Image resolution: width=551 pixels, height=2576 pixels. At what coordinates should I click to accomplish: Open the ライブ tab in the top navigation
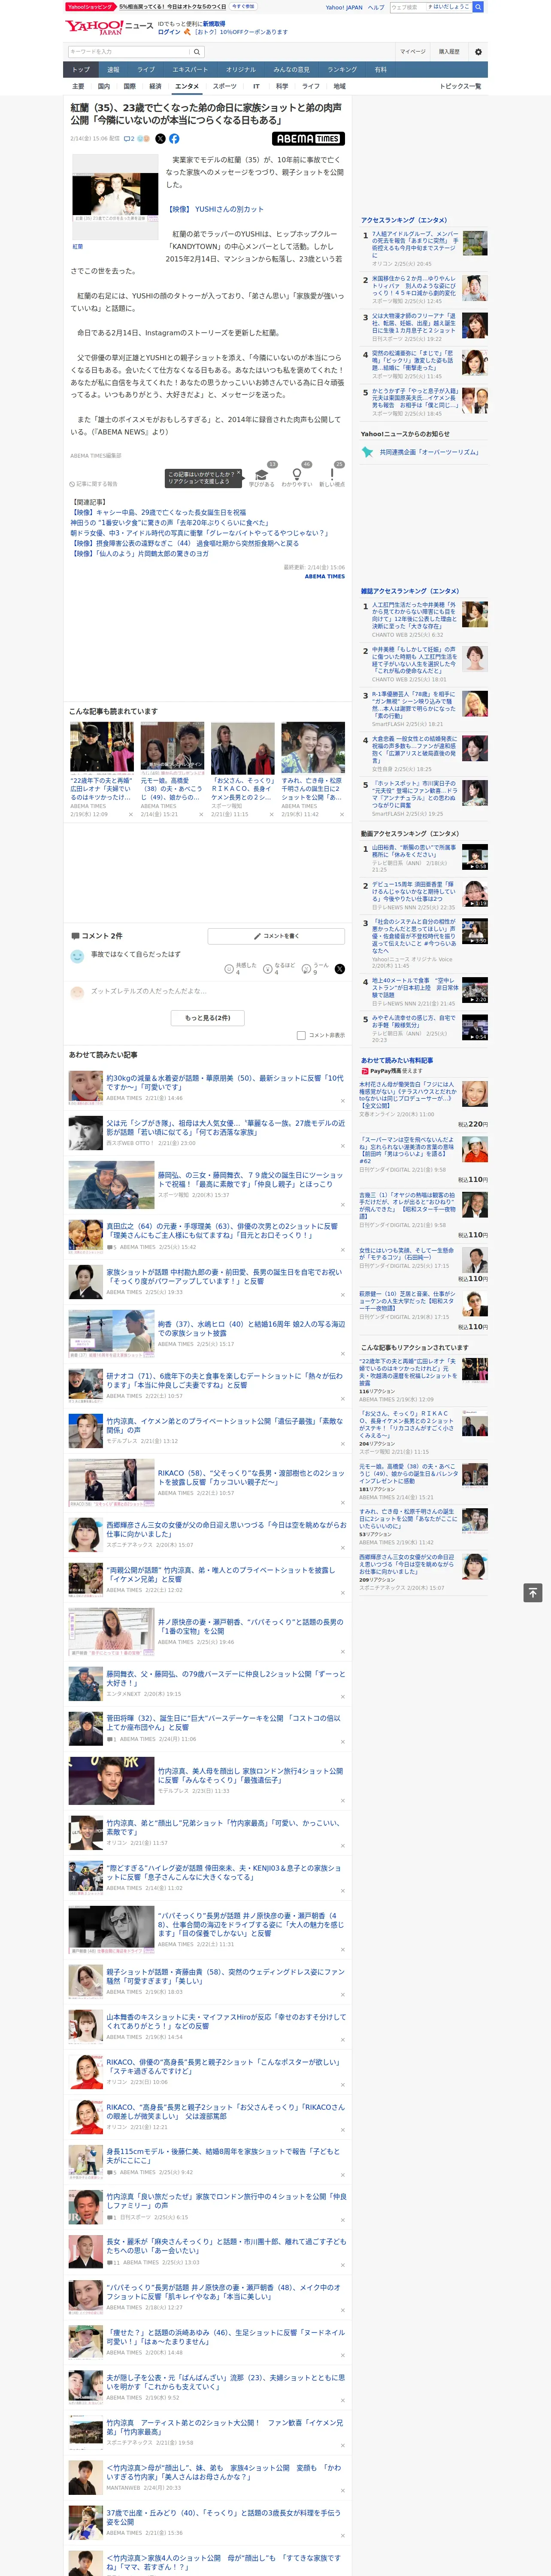tap(146, 70)
